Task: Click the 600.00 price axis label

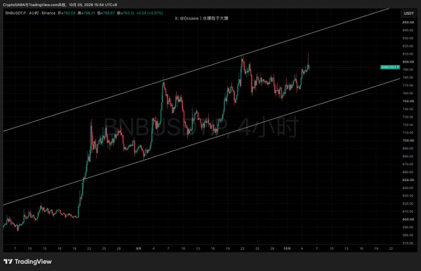Action: click(x=408, y=220)
